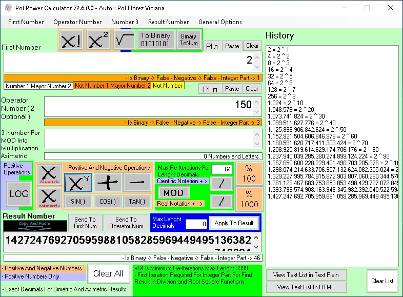Clear the Operator Number field
Image resolution: width=403 pixels, height=297 pixels.
coord(252,89)
